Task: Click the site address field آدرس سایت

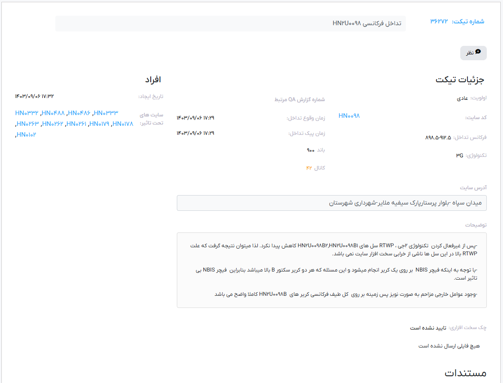Action: 332,203
